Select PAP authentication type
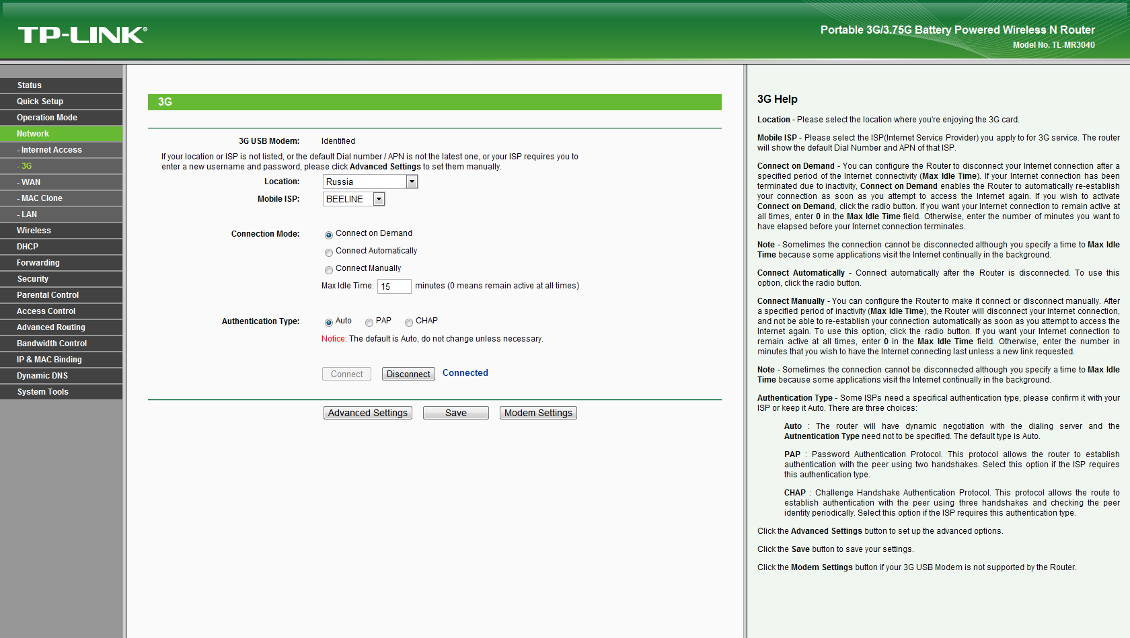 [x=369, y=322]
